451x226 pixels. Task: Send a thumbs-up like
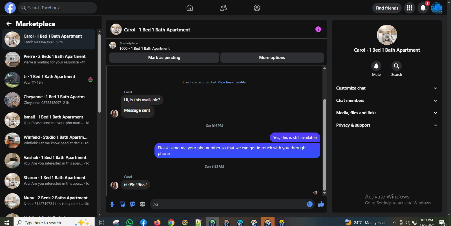[321, 204]
